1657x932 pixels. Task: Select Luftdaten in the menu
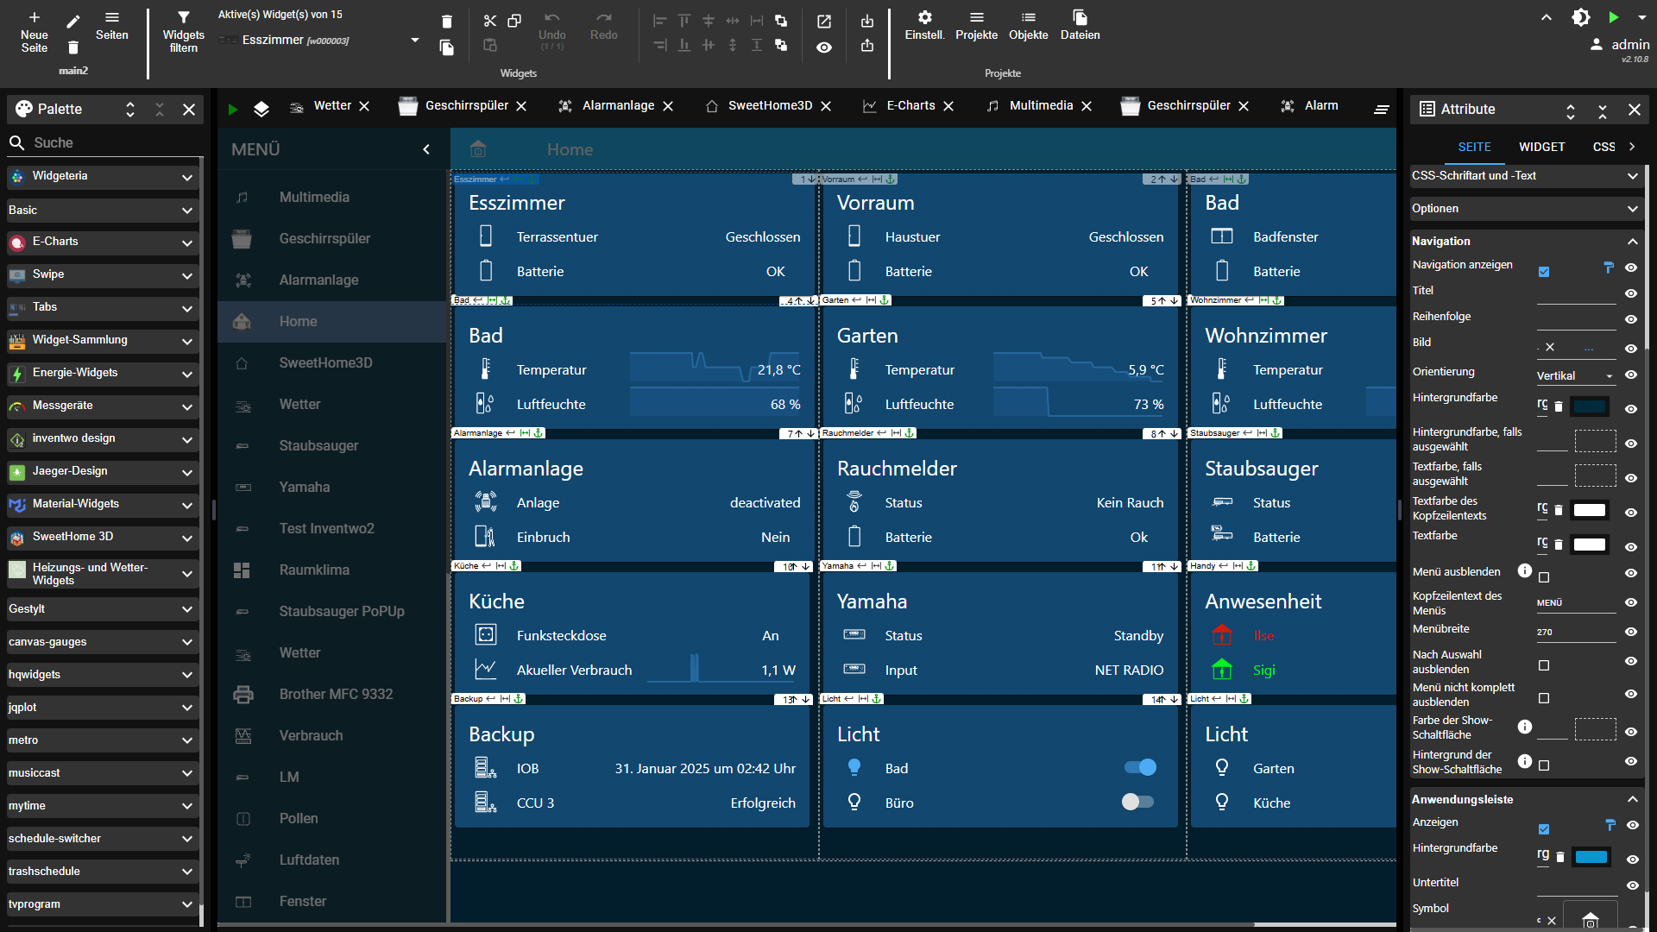(333, 860)
